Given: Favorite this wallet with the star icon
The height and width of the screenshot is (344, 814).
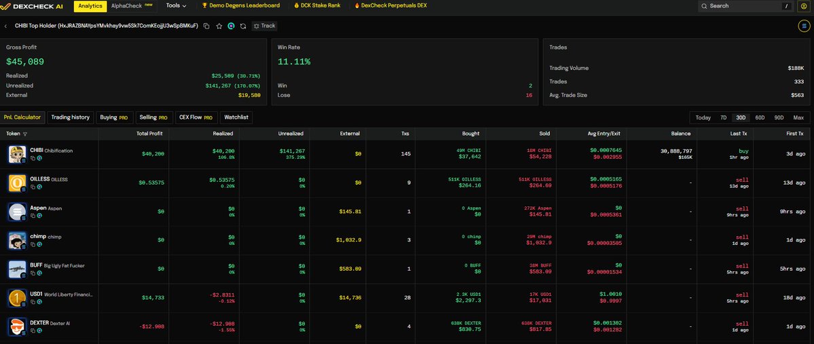Looking at the screenshot, I should coord(219,26).
